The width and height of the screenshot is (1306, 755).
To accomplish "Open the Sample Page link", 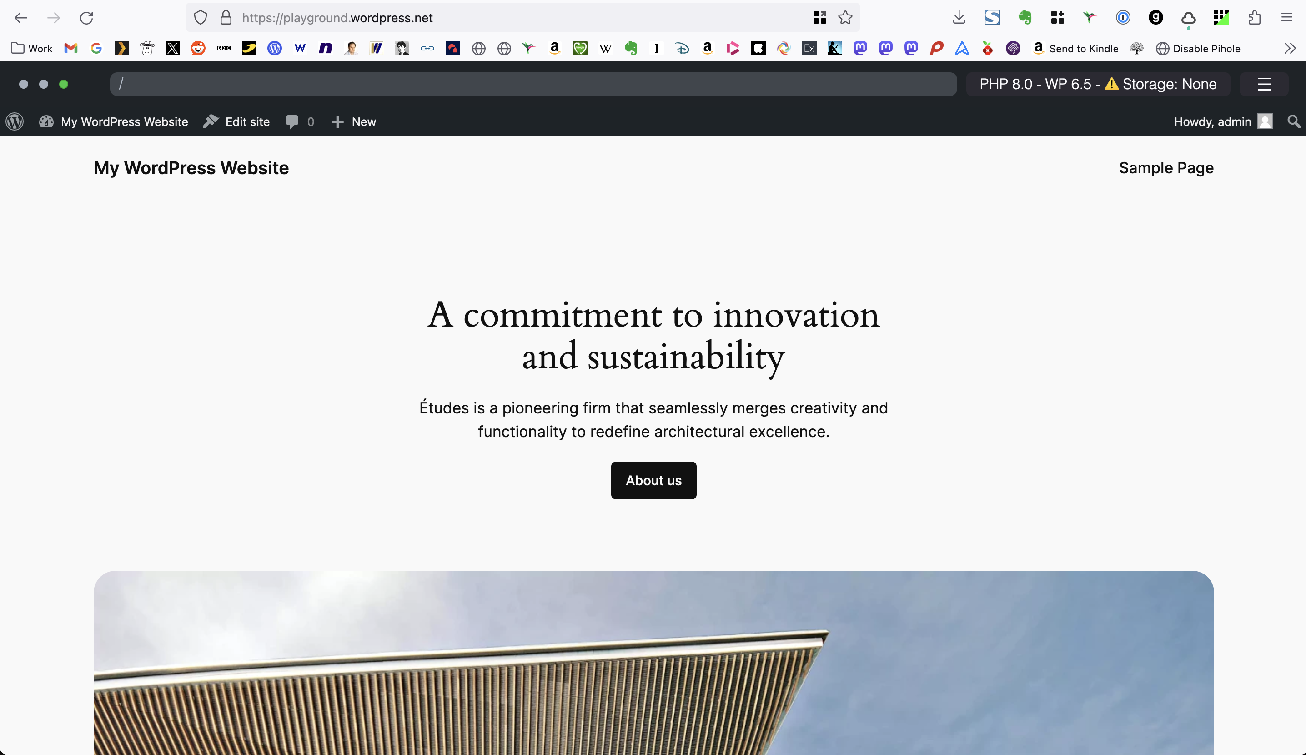I will tap(1166, 168).
